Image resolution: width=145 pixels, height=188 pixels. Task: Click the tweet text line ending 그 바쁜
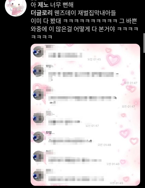point(84,21)
